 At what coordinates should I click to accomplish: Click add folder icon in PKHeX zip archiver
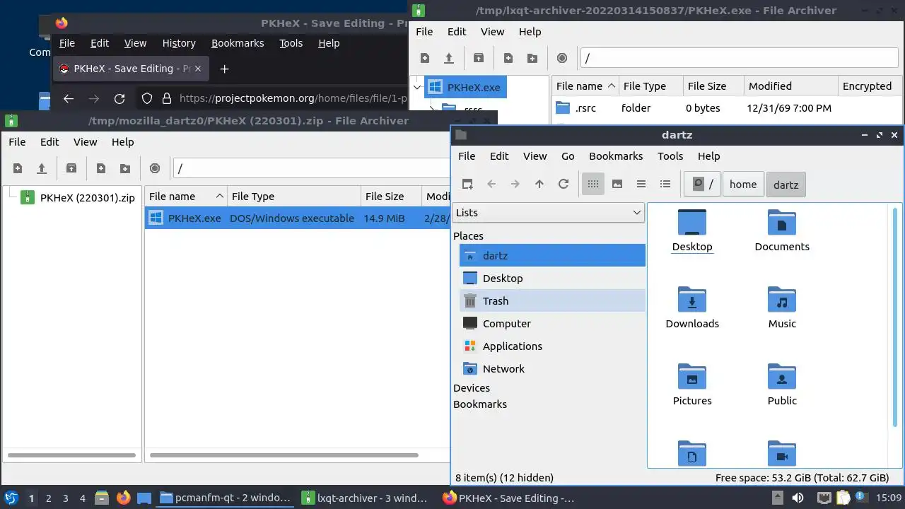pos(125,168)
